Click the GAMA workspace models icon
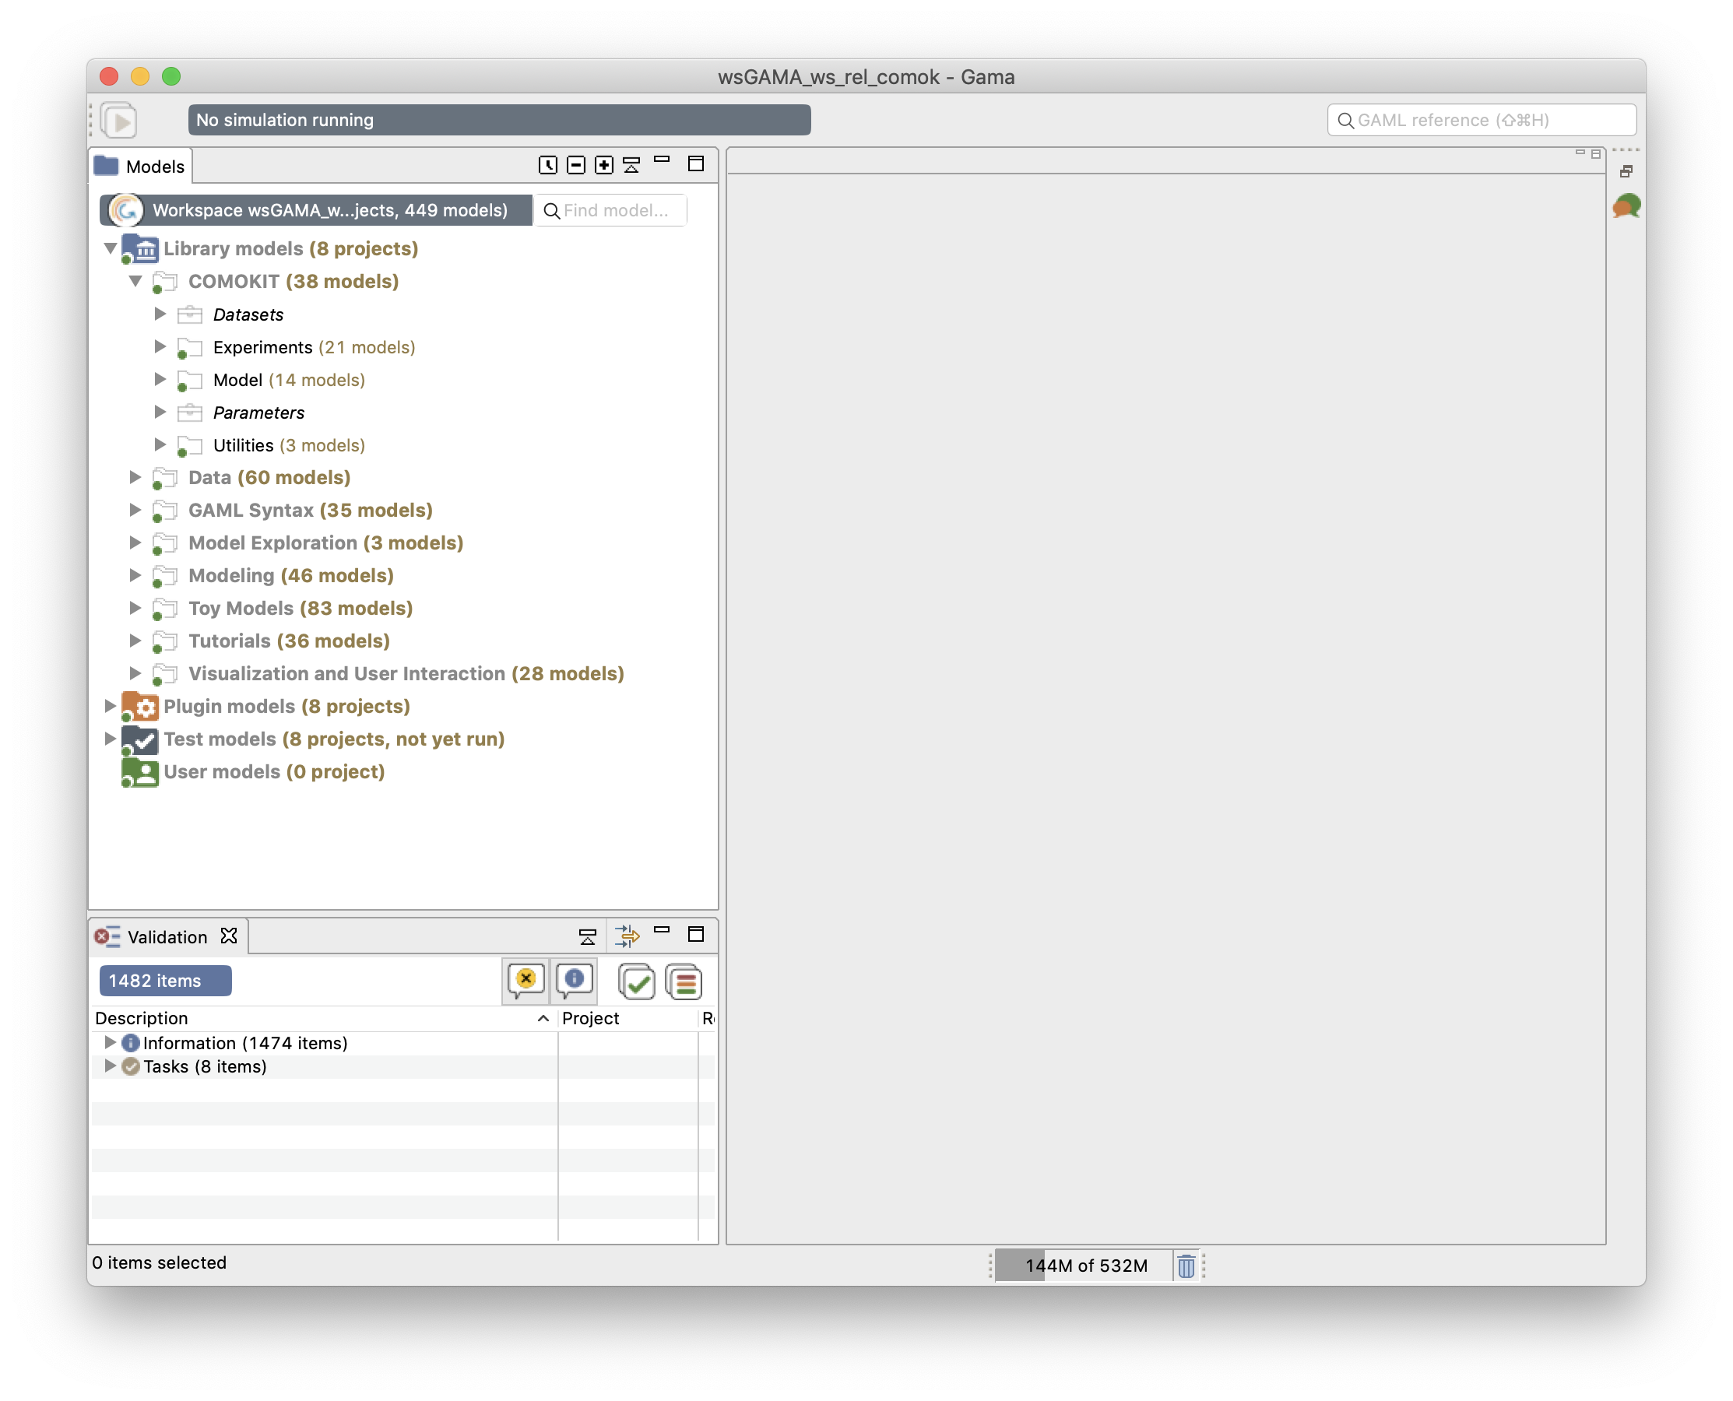Viewport: 1733px width, 1401px height. point(126,210)
